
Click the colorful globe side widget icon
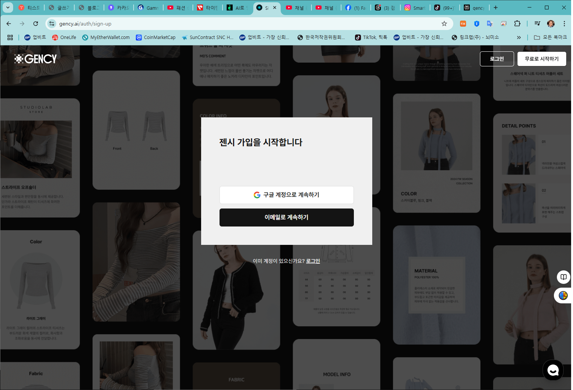(563, 295)
